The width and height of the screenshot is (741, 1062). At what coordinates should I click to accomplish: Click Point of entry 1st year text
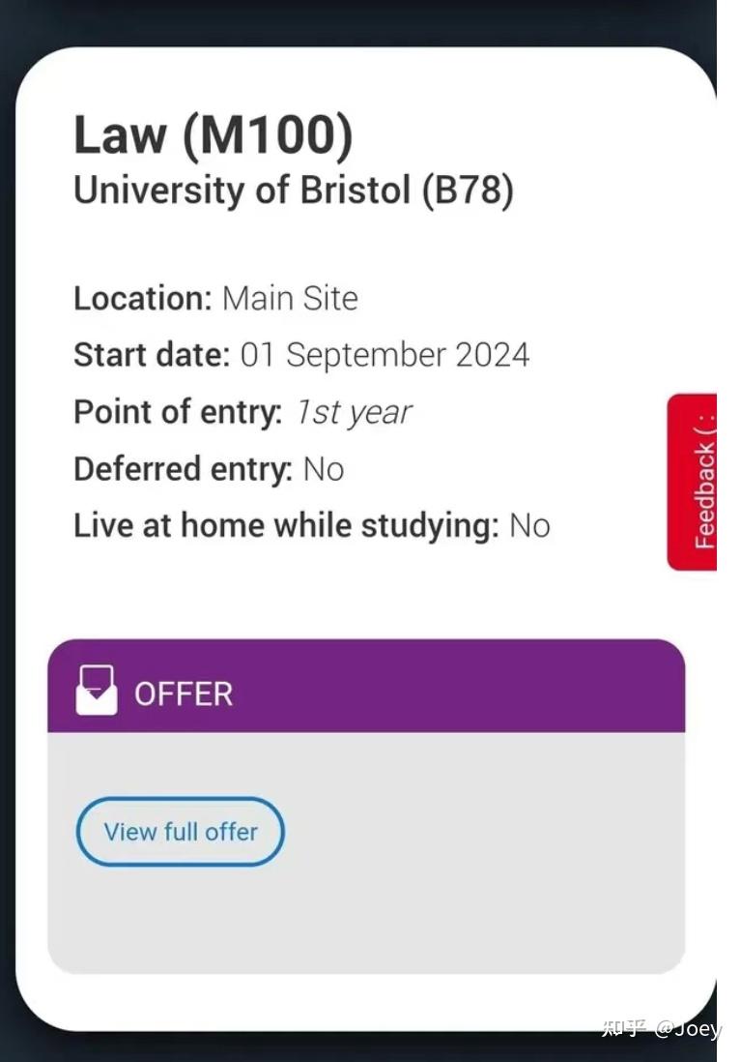click(242, 412)
